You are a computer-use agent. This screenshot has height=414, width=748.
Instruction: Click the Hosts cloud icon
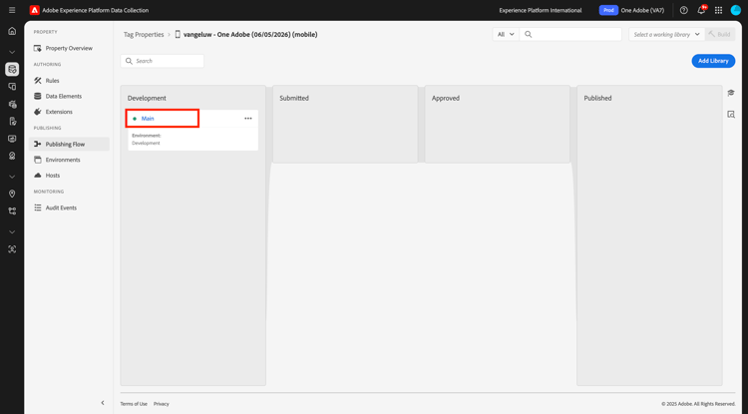[38, 176]
